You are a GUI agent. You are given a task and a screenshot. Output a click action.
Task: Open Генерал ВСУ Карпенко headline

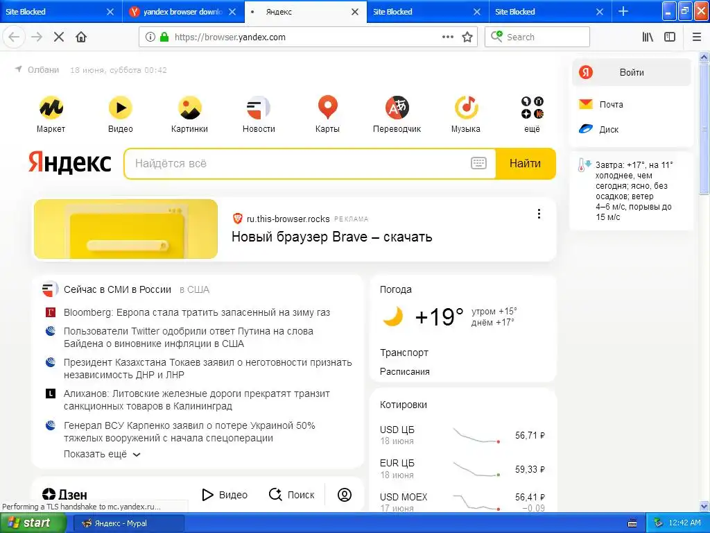pos(189,432)
